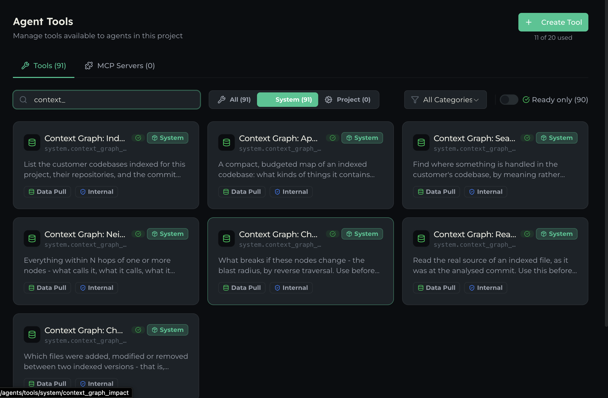
Task: Show Project (0) tools filter
Action: (x=348, y=100)
